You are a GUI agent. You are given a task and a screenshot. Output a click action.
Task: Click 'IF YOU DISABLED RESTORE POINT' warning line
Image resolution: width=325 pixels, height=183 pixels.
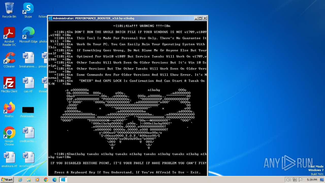click(x=128, y=163)
